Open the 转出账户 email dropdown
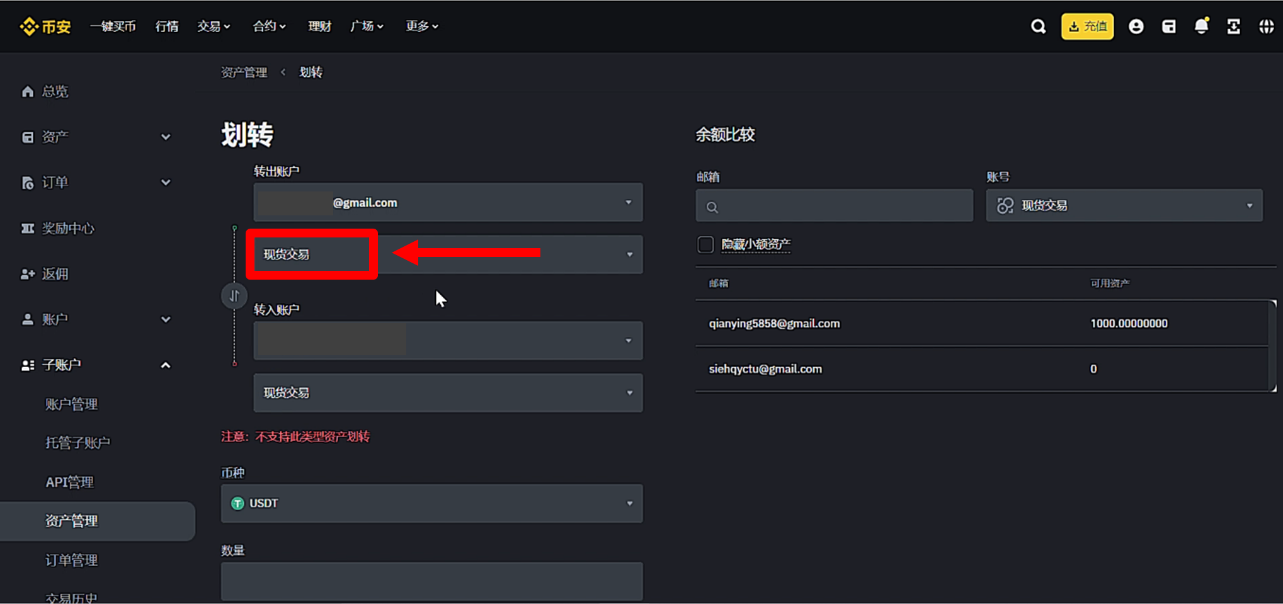This screenshot has height=604, width=1283. [448, 203]
